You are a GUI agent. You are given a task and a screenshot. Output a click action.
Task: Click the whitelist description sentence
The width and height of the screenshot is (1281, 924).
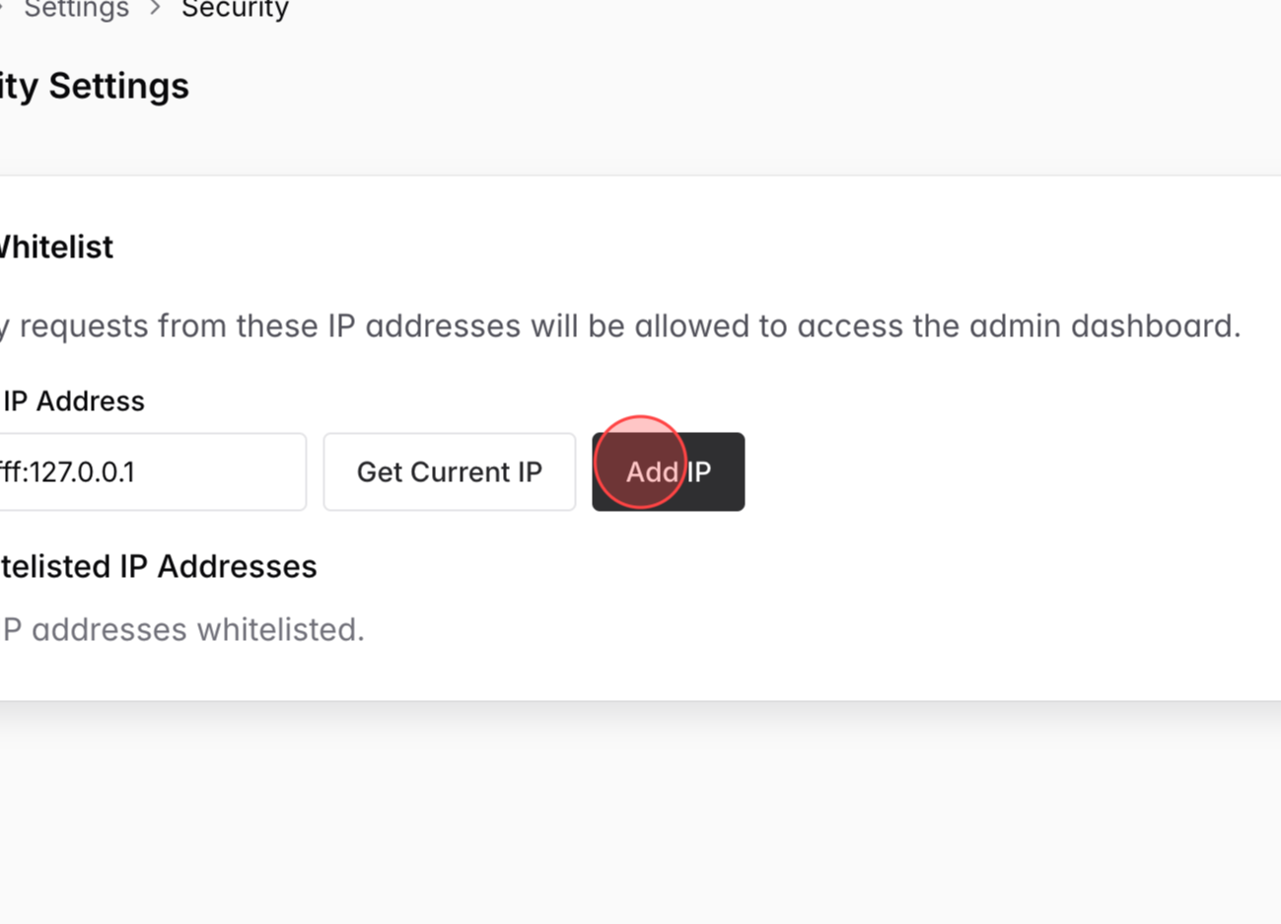(x=621, y=325)
